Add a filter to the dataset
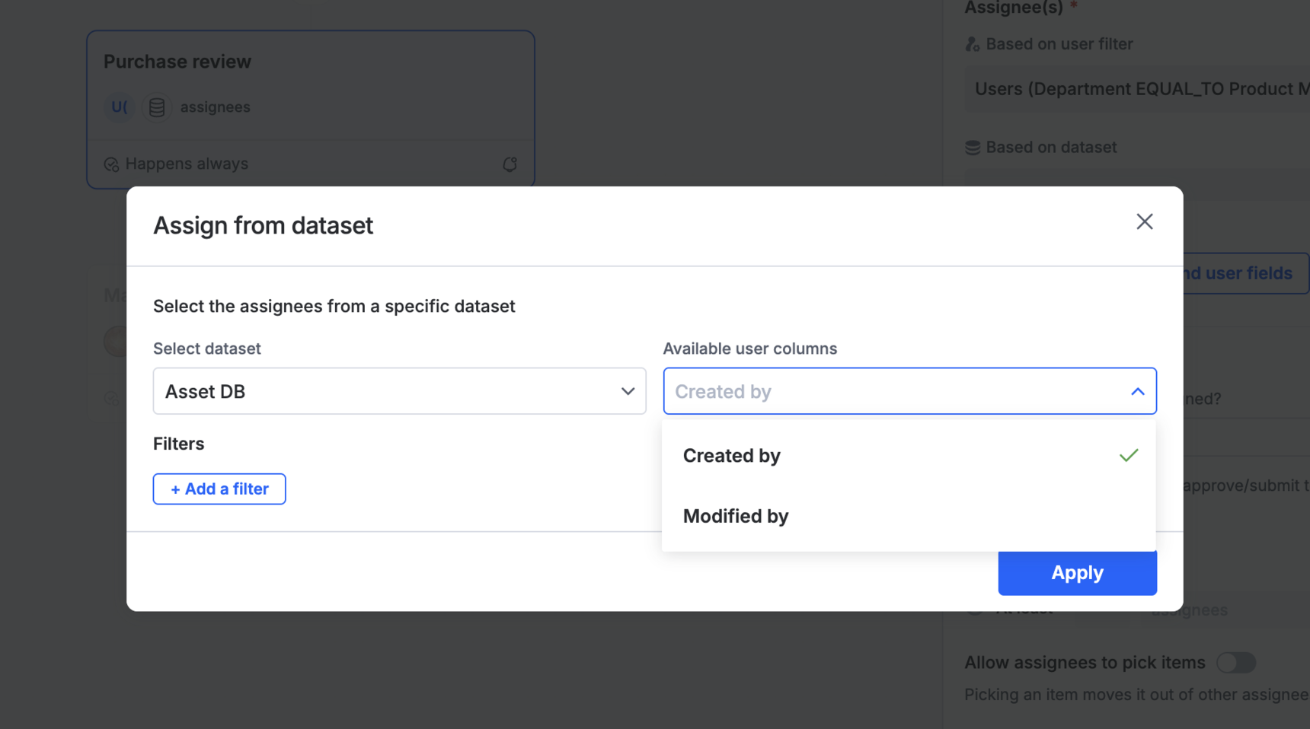This screenshot has height=729, width=1310. click(219, 489)
